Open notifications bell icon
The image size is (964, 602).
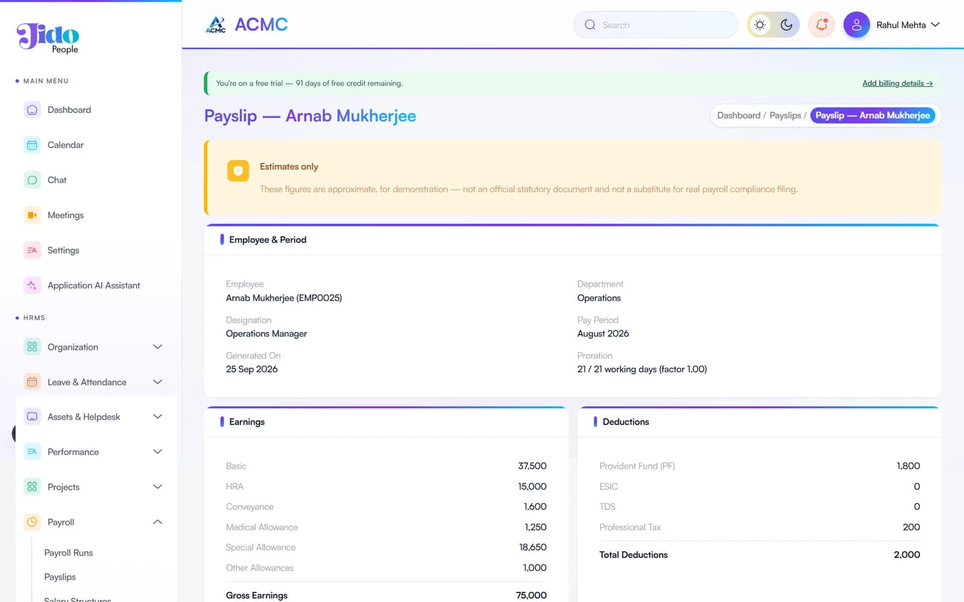[x=821, y=25]
